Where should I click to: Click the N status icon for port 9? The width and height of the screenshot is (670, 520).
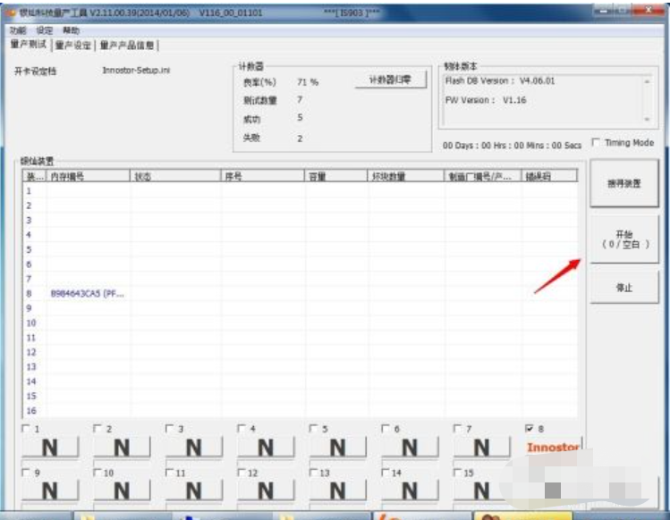(x=50, y=491)
